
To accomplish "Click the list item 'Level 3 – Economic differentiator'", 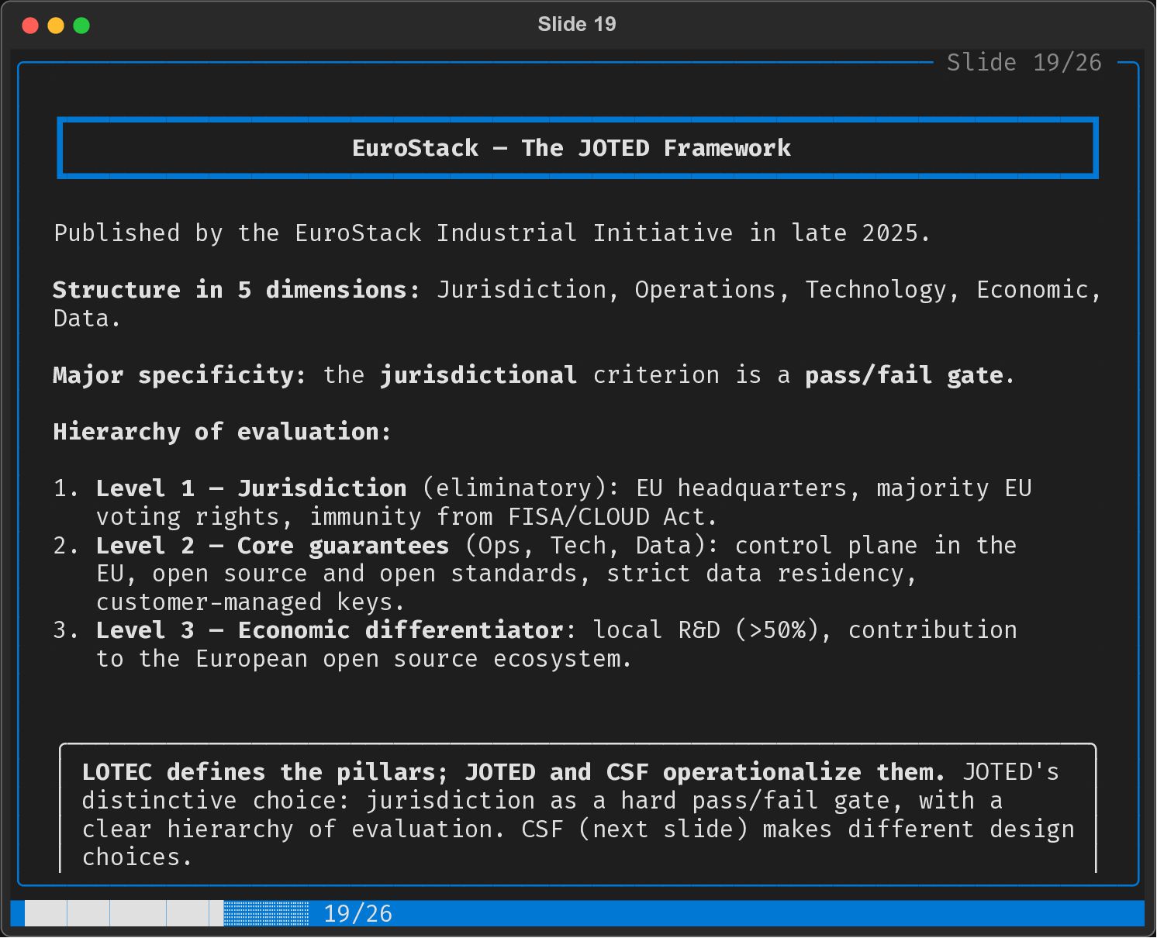I will click(x=330, y=630).
